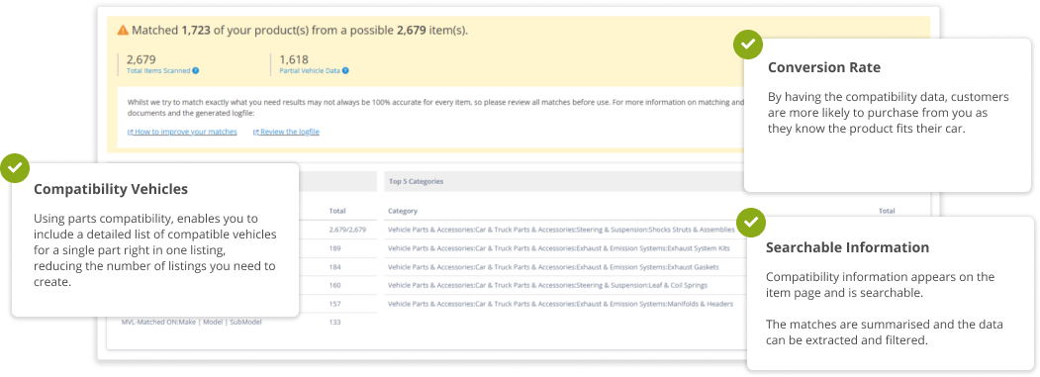Open help icon beside Partial Vehicle Data
The width and height of the screenshot is (1040, 377).
coord(345,70)
